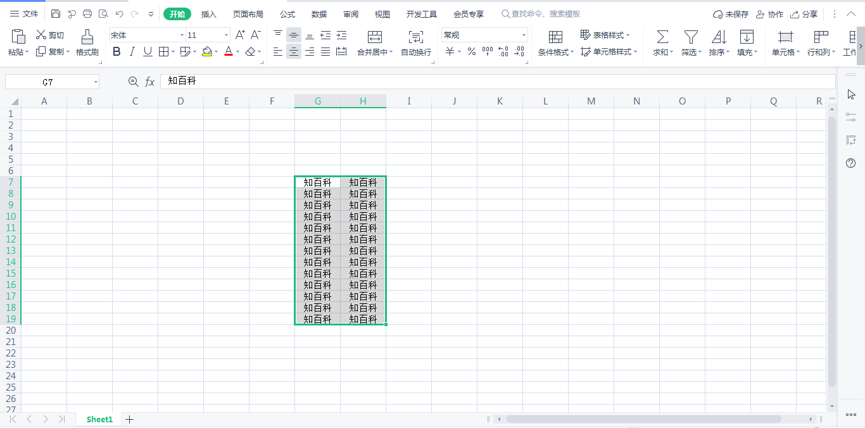Click the yellow fill color swatch
The width and height of the screenshot is (865, 428).
(x=207, y=52)
